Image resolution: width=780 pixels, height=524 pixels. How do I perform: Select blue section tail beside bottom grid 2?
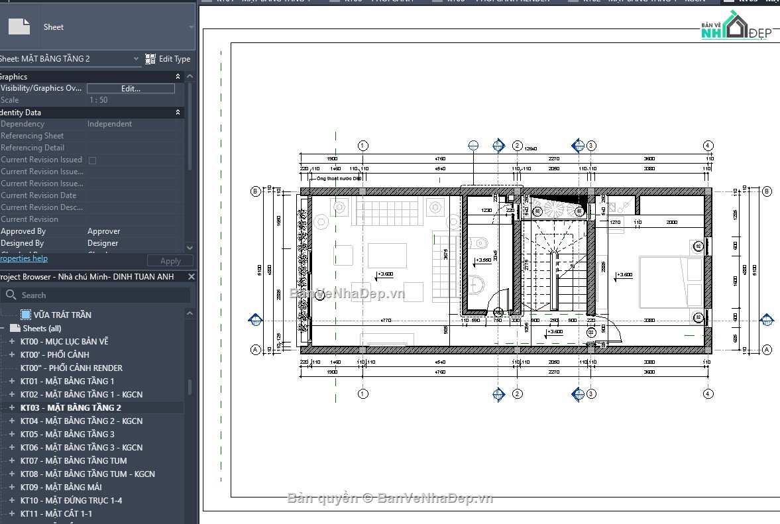(498, 394)
